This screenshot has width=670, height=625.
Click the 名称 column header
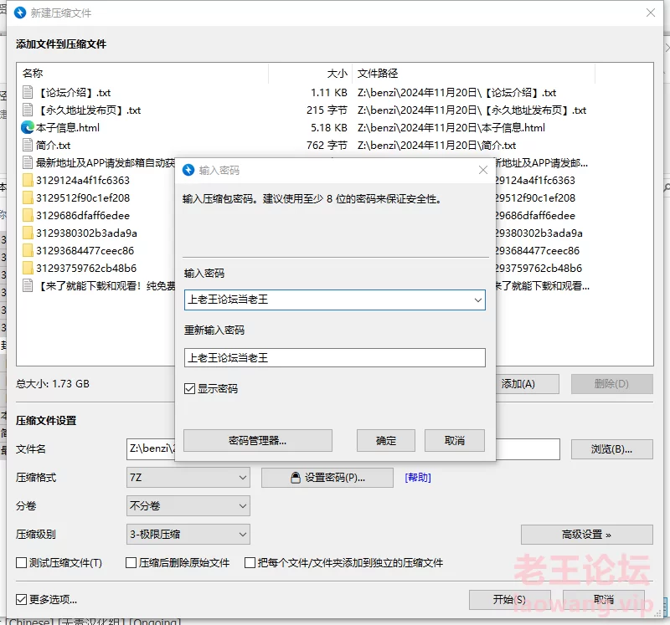pos(142,74)
